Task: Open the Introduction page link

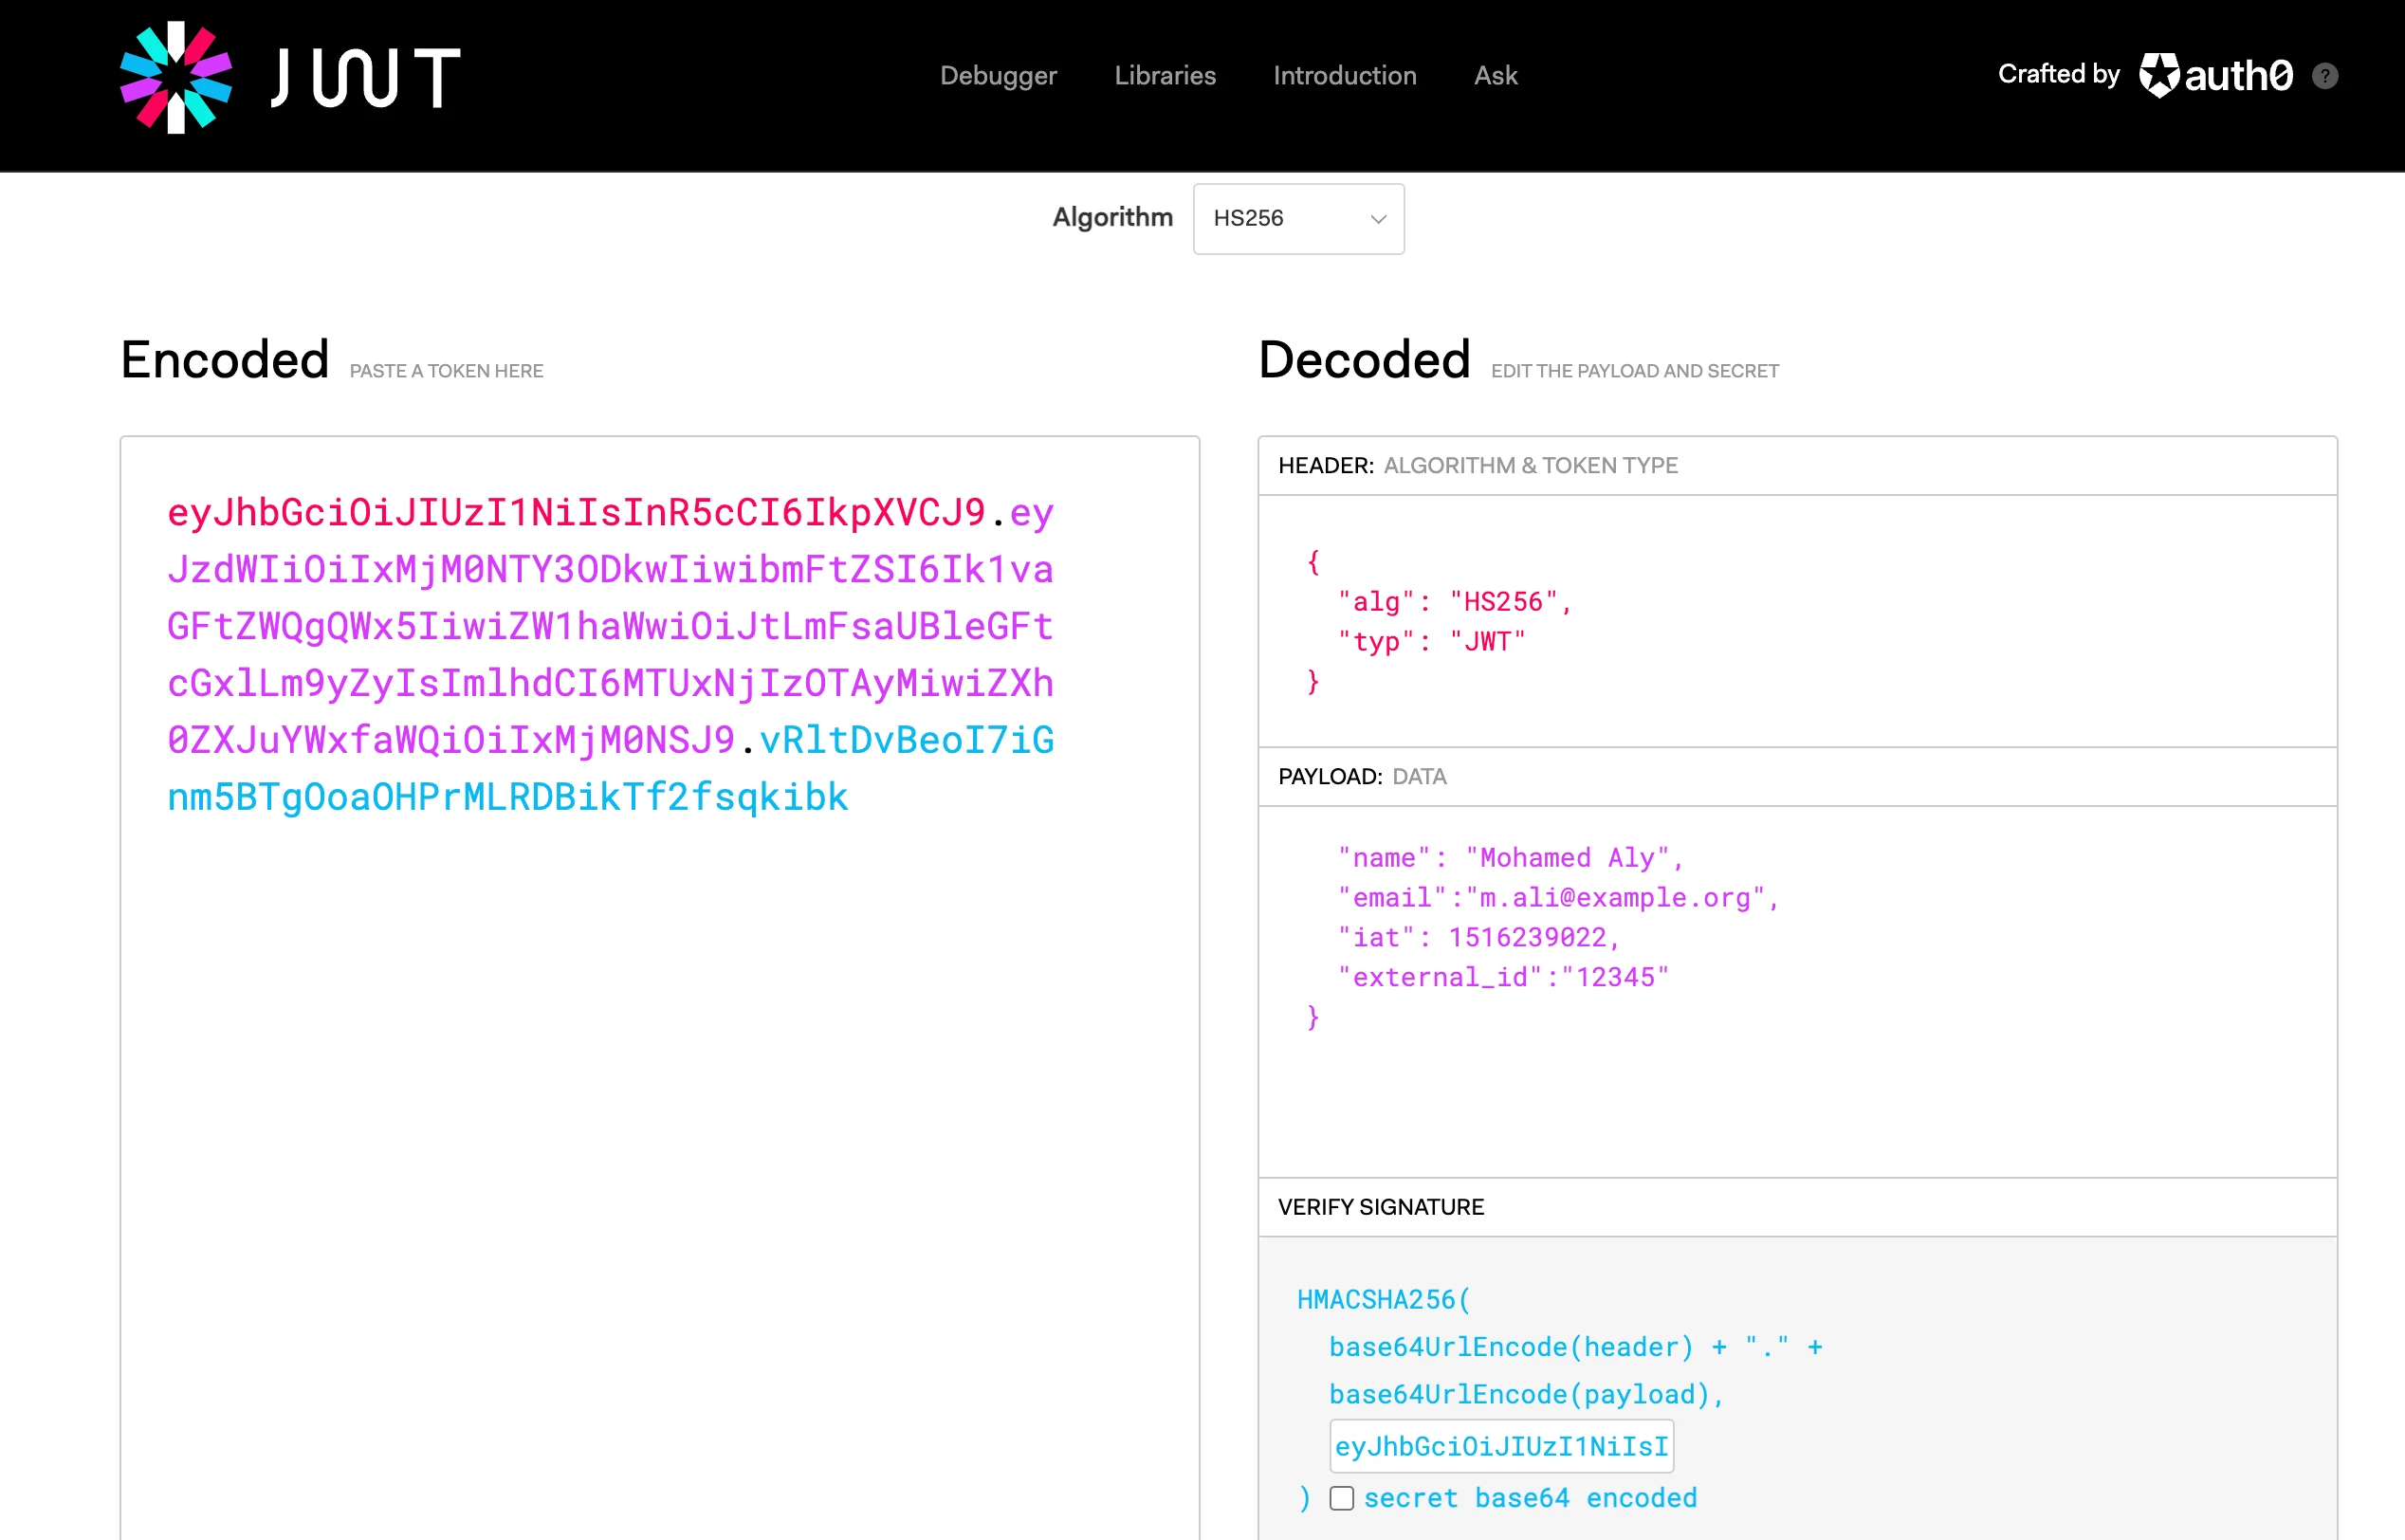Action: [1344, 76]
